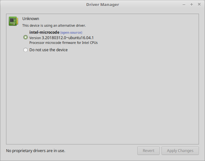Click the intel-microcode driver name
Screen dimensions: 205x161
(x=44, y=32)
